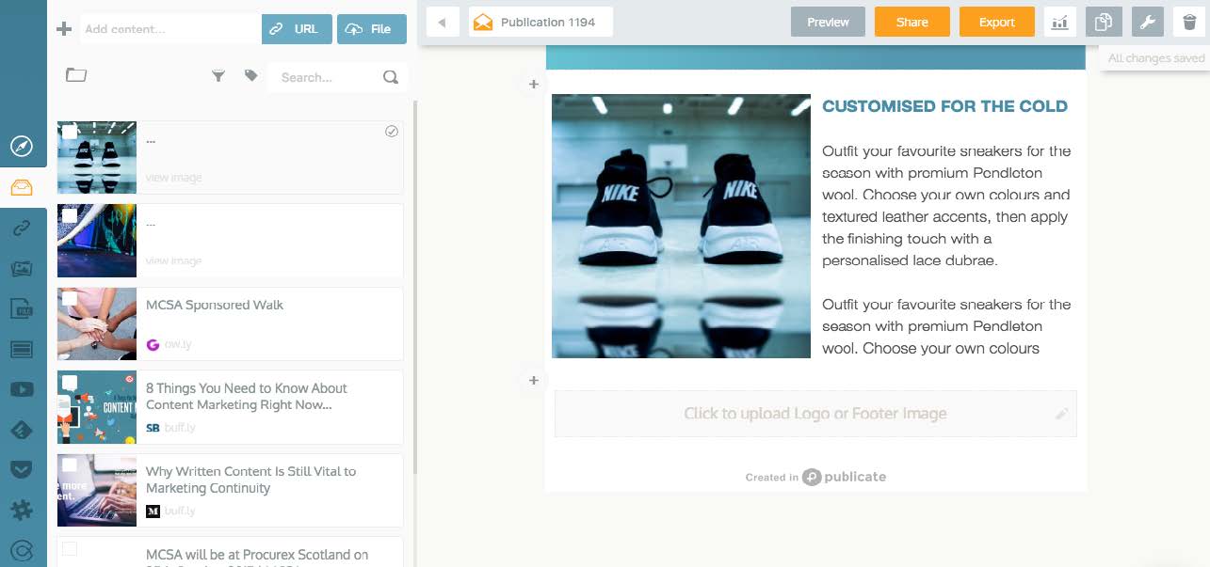Click 'view image' under neon graffiti item

coord(173,260)
